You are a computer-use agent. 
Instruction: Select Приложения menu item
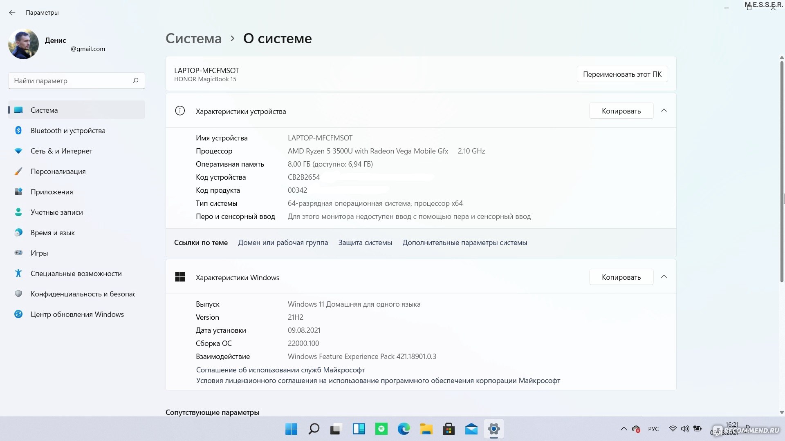point(76,192)
